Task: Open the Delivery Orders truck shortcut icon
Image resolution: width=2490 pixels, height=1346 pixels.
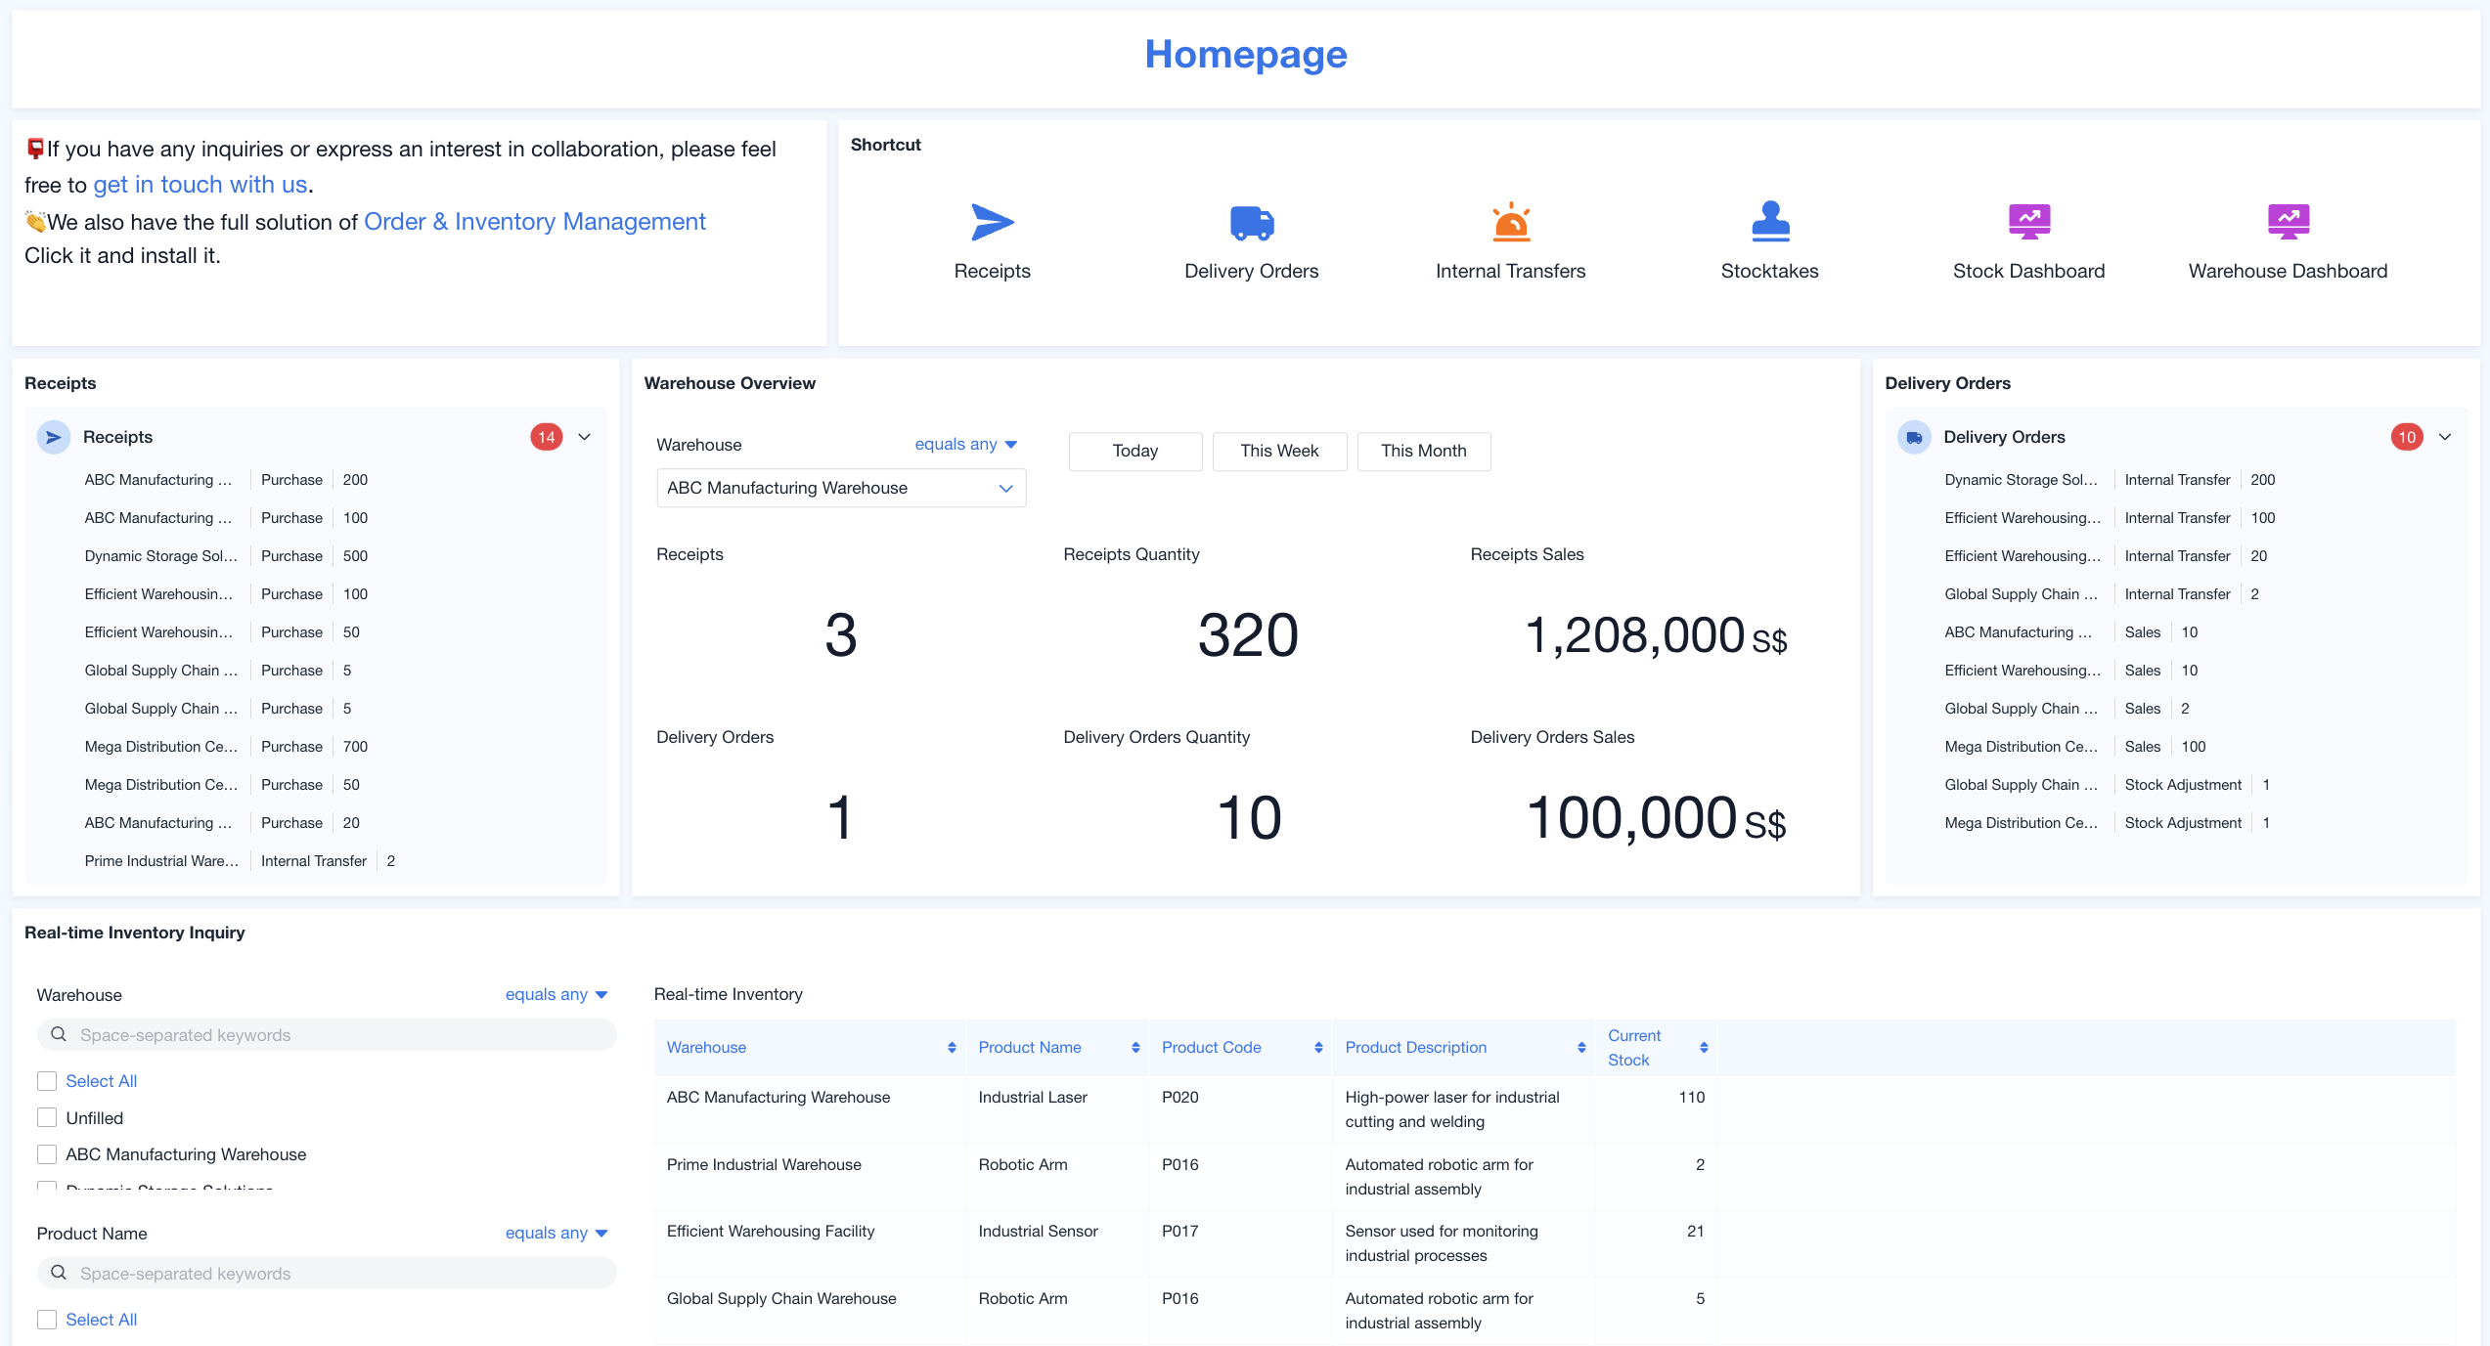Action: coord(1251,222)
